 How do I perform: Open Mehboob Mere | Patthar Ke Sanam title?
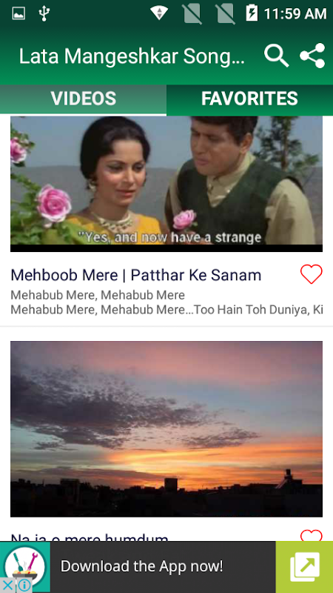click(136, 275)
